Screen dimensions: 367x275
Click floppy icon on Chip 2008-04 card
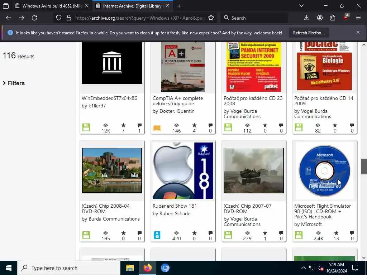click(86, 235)
